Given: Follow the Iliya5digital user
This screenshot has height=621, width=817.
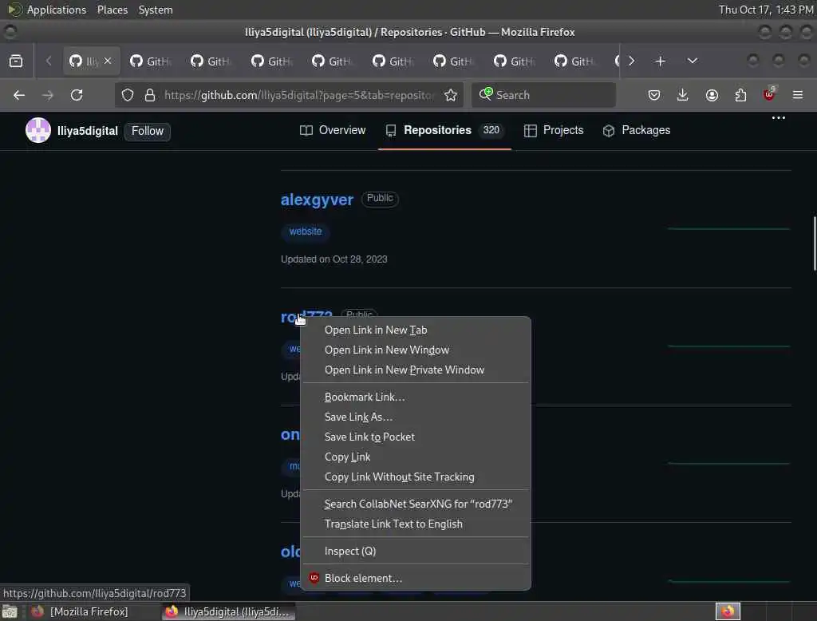Looking at the screenshot, I should [x=148, y=131].
